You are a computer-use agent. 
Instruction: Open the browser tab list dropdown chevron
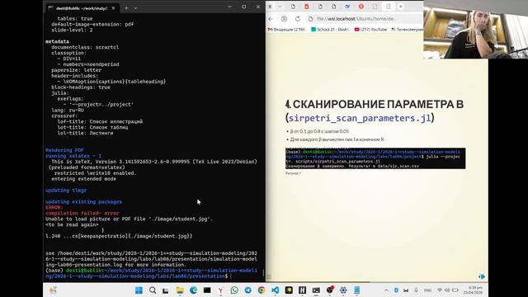pyautogui.click(x=280, y=7)
